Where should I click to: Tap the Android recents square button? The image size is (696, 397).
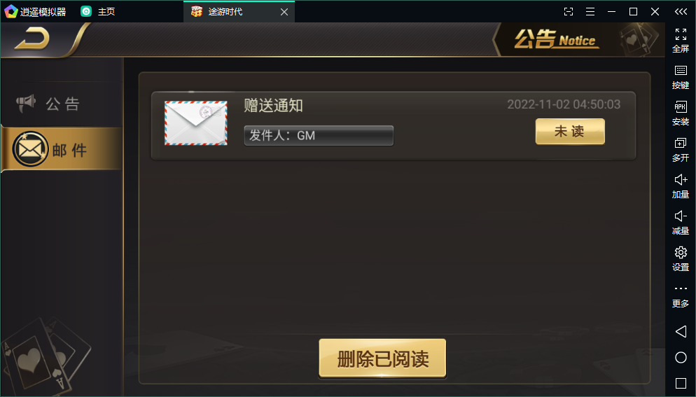(681, 383)
